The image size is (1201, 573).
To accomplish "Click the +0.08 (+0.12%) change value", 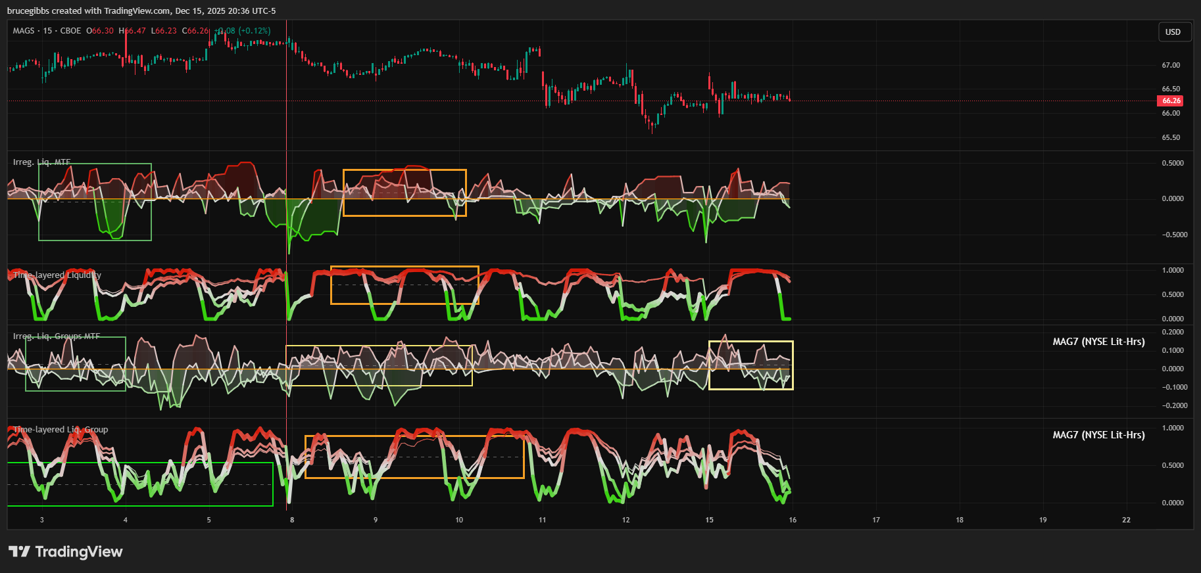I will click(243, 31).
